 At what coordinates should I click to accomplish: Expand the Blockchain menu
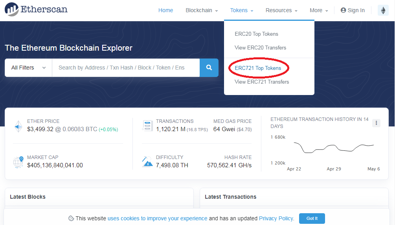[202, 10]
